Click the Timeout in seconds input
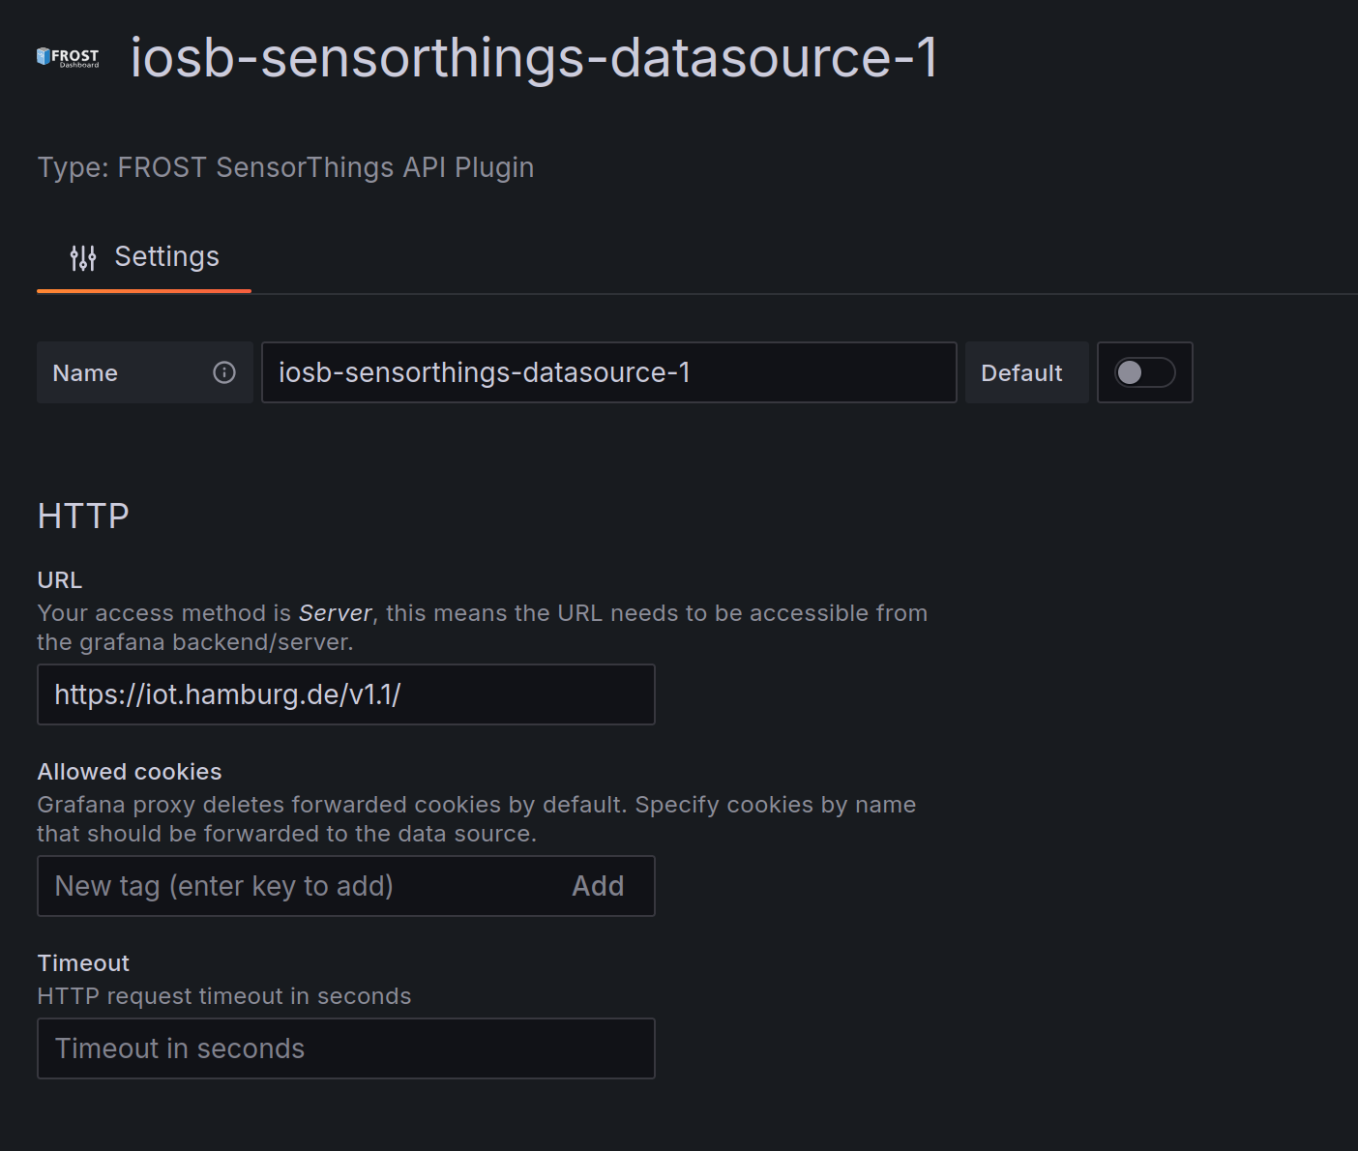 click(x=345, y=1048)
